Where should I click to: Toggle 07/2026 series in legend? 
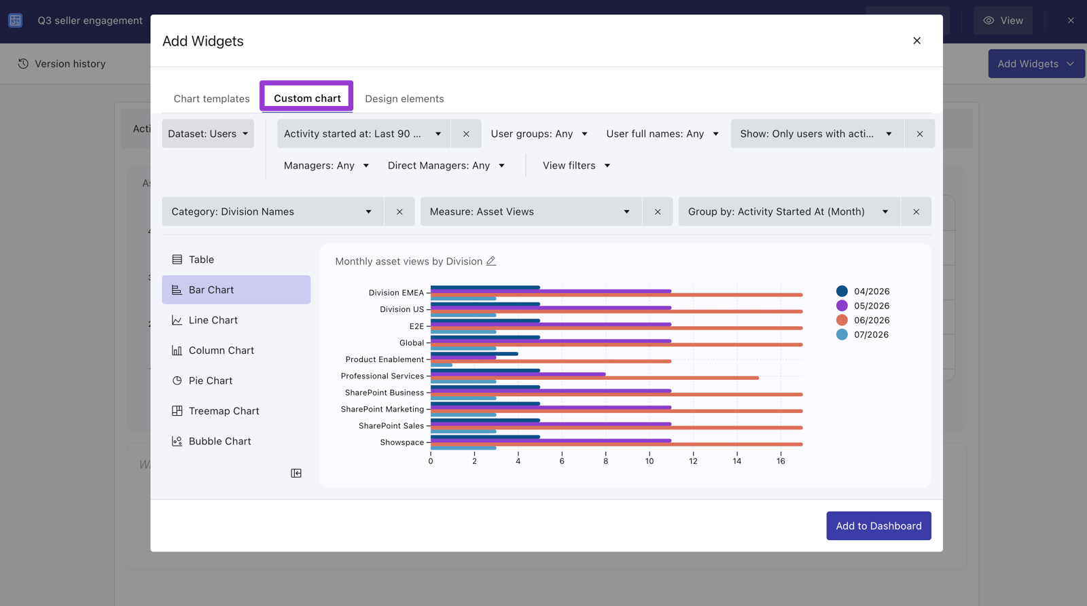pyautogui.click(x=863, y=334)
